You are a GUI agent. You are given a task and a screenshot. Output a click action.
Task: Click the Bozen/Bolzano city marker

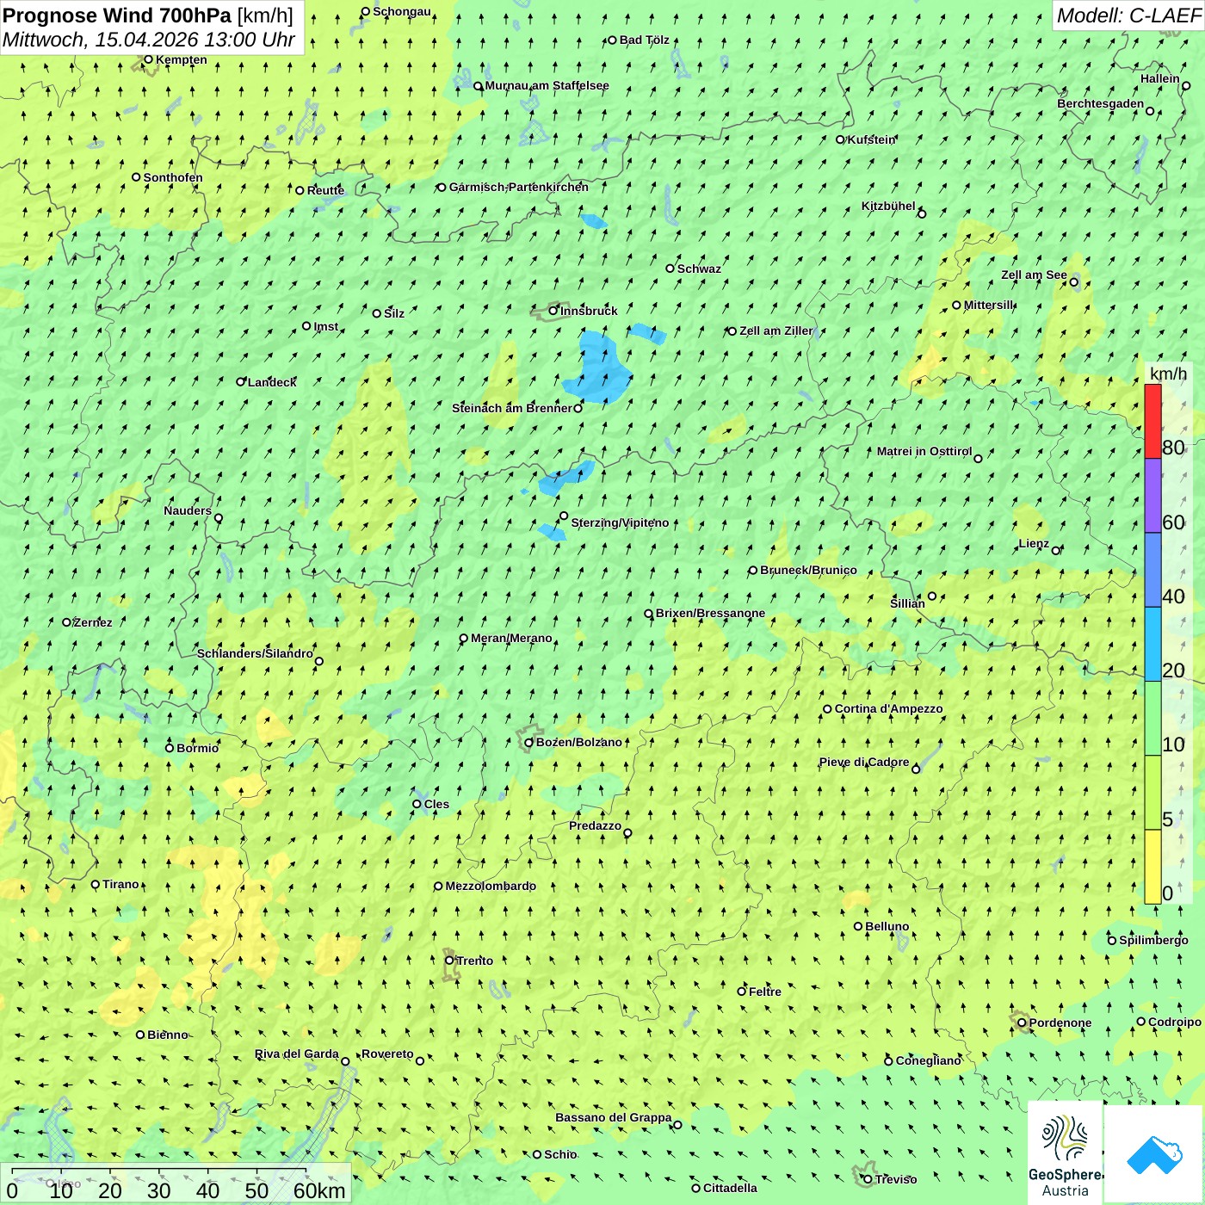(x=529, y=742)
